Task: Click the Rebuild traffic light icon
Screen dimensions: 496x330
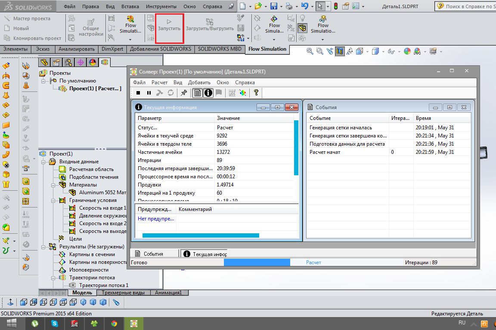Action: 336,6
